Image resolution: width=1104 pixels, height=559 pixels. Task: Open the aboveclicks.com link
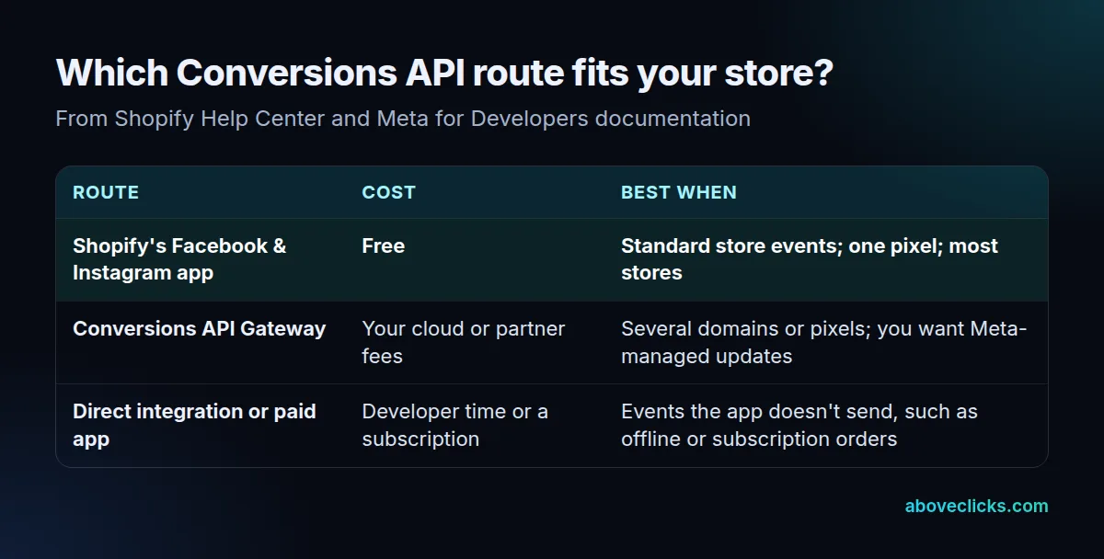tap(976, 506)
